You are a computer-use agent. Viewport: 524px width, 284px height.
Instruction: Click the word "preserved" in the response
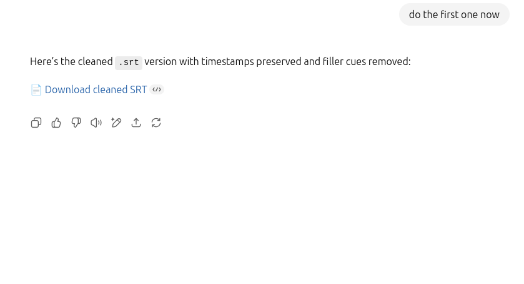279,62
